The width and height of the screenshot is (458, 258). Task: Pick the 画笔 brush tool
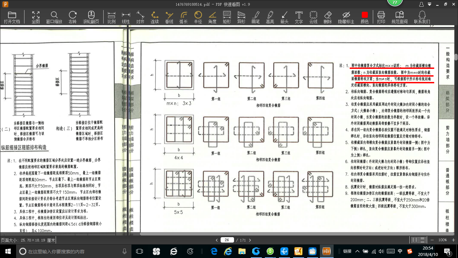click(255, 17)
